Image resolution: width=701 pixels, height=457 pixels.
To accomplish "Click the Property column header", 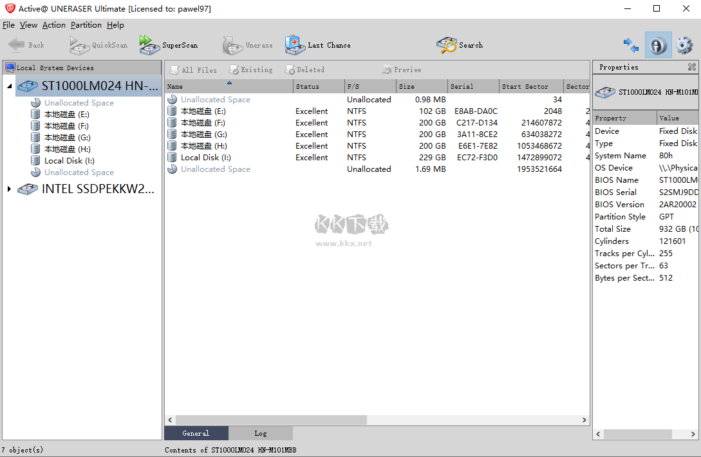I will click(624, 118).
